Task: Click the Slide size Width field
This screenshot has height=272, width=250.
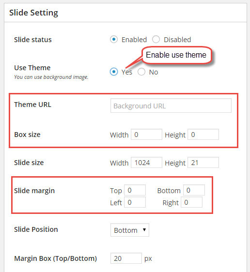Action: click(x=146, y=163)
